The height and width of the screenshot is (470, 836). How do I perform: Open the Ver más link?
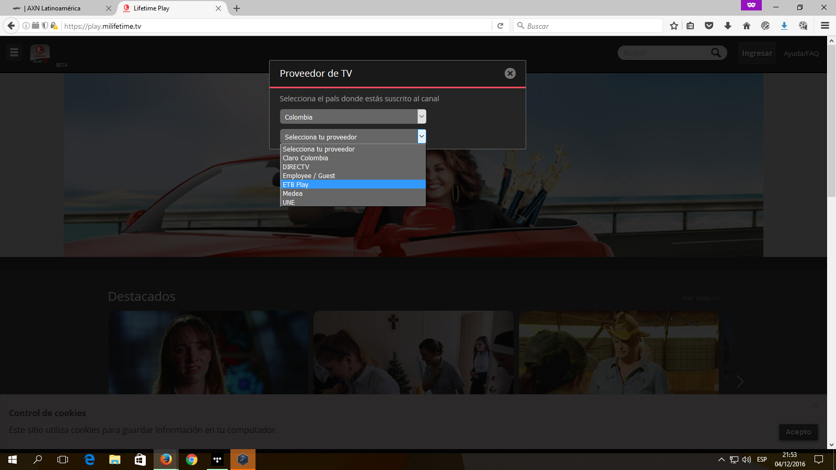(x=701, y=298)
